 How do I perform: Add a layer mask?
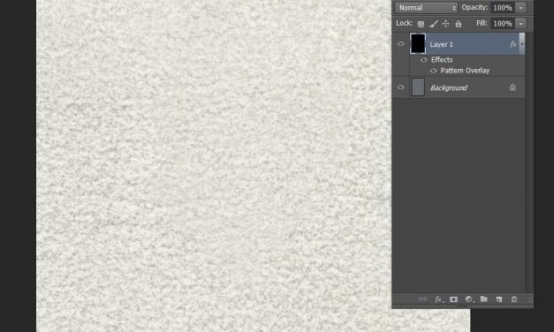pos(453,299)
